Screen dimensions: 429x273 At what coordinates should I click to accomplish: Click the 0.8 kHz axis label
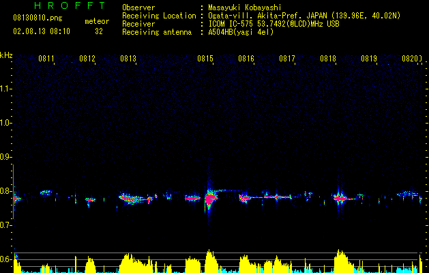(x=5, y=191)
